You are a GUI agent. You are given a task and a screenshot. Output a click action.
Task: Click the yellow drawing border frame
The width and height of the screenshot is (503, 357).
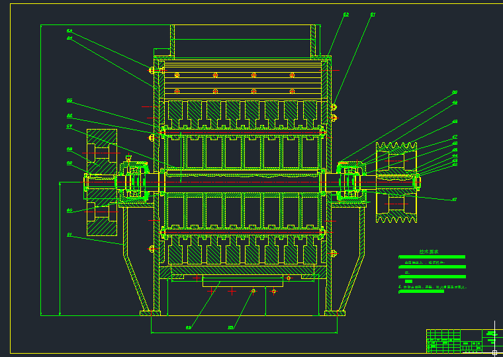pos(11,178)
